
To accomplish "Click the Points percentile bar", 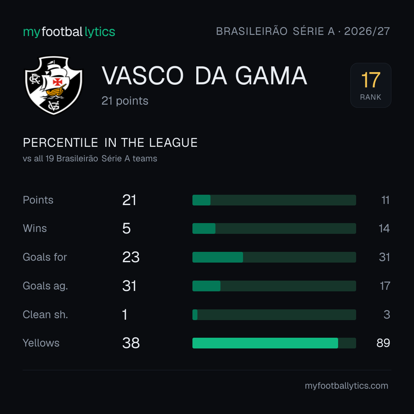I will [274, 200].
